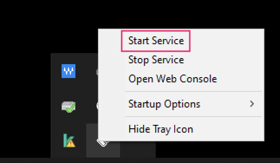Image resolution: width=280 pixels, height=163 pixels.
Task: Select the Stop Service menu entry
Action: click(156, 60)
